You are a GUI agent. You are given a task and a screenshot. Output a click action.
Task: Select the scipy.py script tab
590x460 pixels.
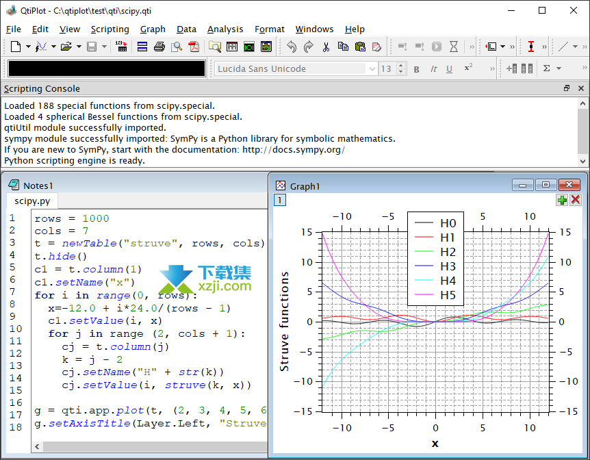click(32, 201)
